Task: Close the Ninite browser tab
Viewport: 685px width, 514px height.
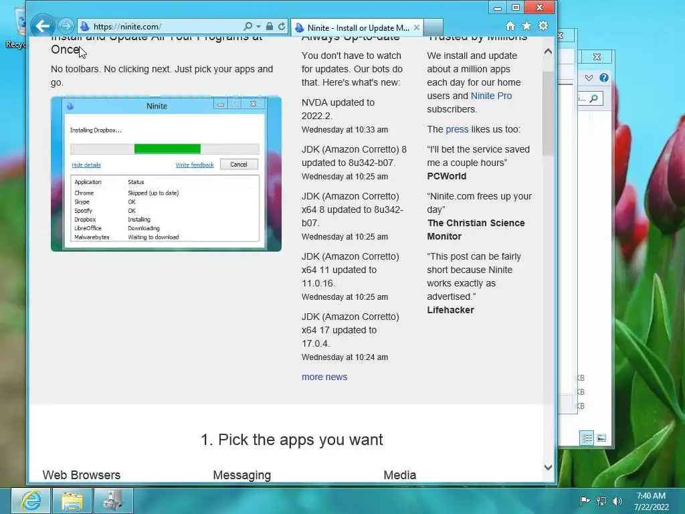Action: point(417,27)
